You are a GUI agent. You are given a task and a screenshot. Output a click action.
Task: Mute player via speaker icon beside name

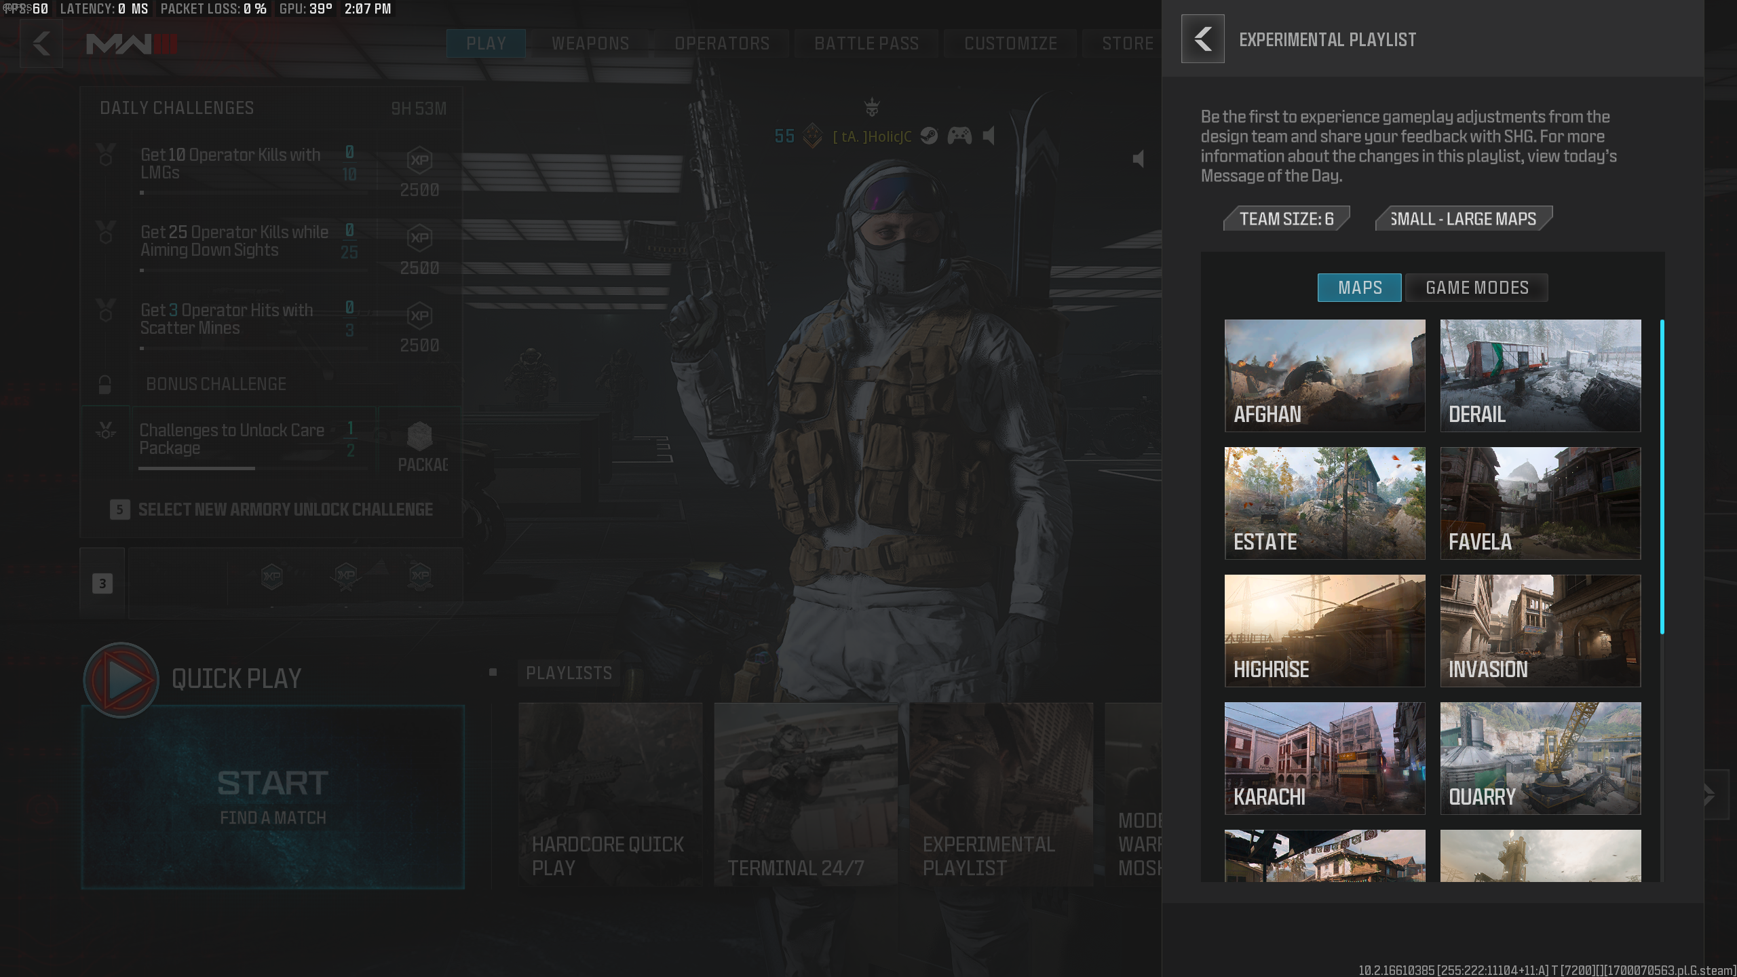989,136
